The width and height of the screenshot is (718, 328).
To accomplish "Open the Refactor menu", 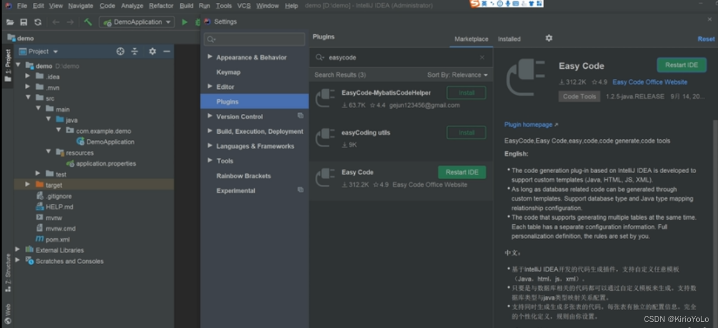I will pos(161,6).
